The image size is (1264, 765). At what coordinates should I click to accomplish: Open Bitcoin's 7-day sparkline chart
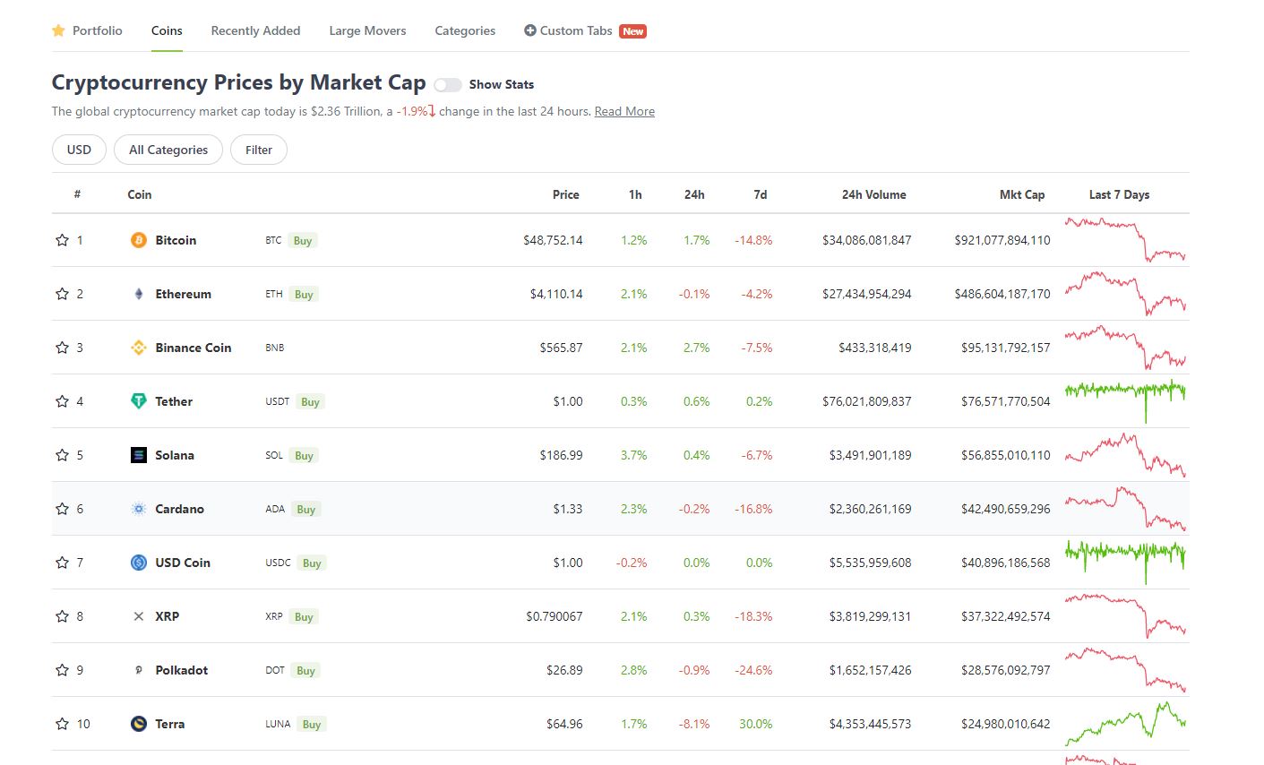click(1125, 239)
